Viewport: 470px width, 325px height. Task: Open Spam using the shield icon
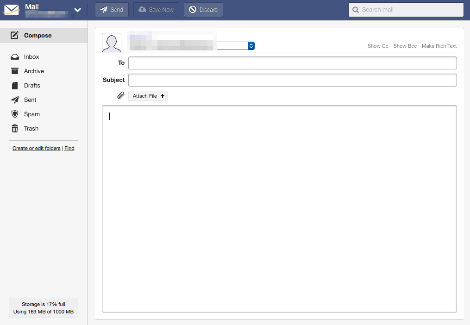click(x=15, y=114)
